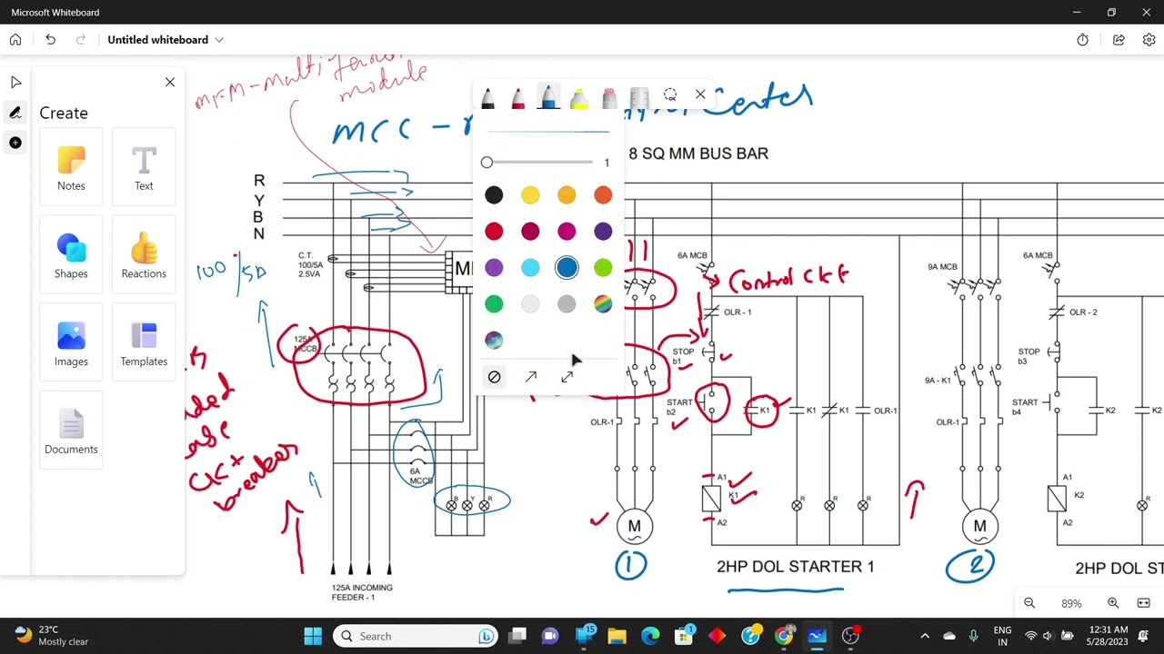
Task: Pick the yellow color swatch
Action: pyautogui.click(x=530, y=195)
